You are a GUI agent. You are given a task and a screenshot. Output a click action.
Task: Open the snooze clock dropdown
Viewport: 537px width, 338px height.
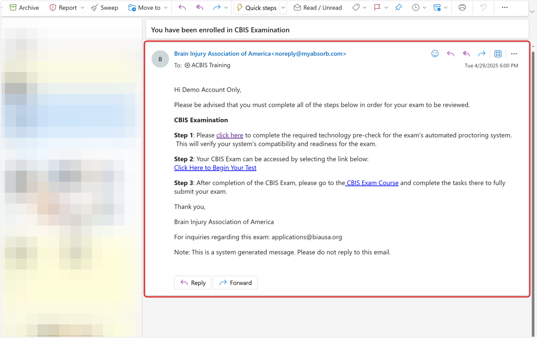coord(424,8)
